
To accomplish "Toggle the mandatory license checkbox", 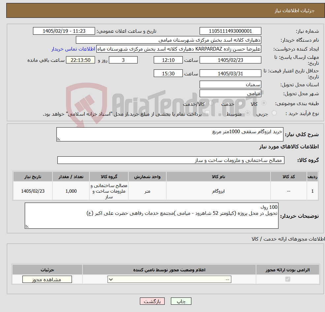I will (288, 279).
